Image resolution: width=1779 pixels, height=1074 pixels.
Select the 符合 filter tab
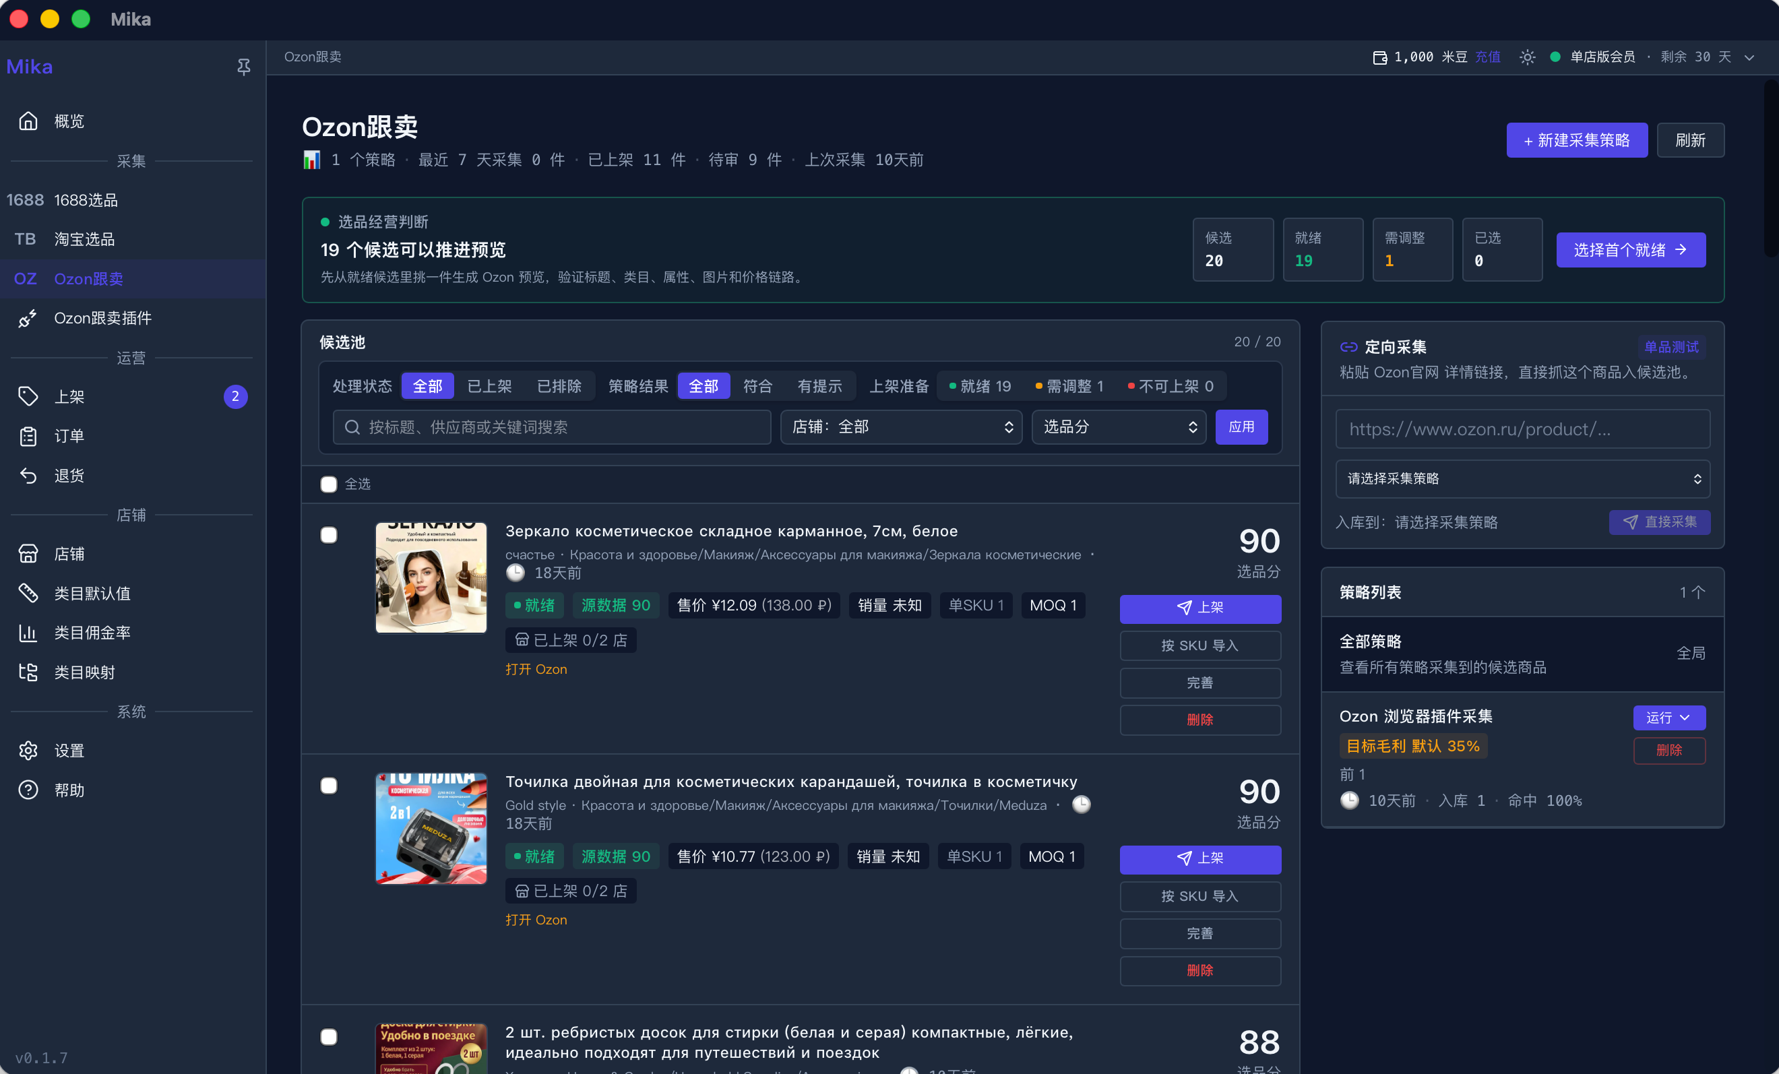(x=758, y=386)
